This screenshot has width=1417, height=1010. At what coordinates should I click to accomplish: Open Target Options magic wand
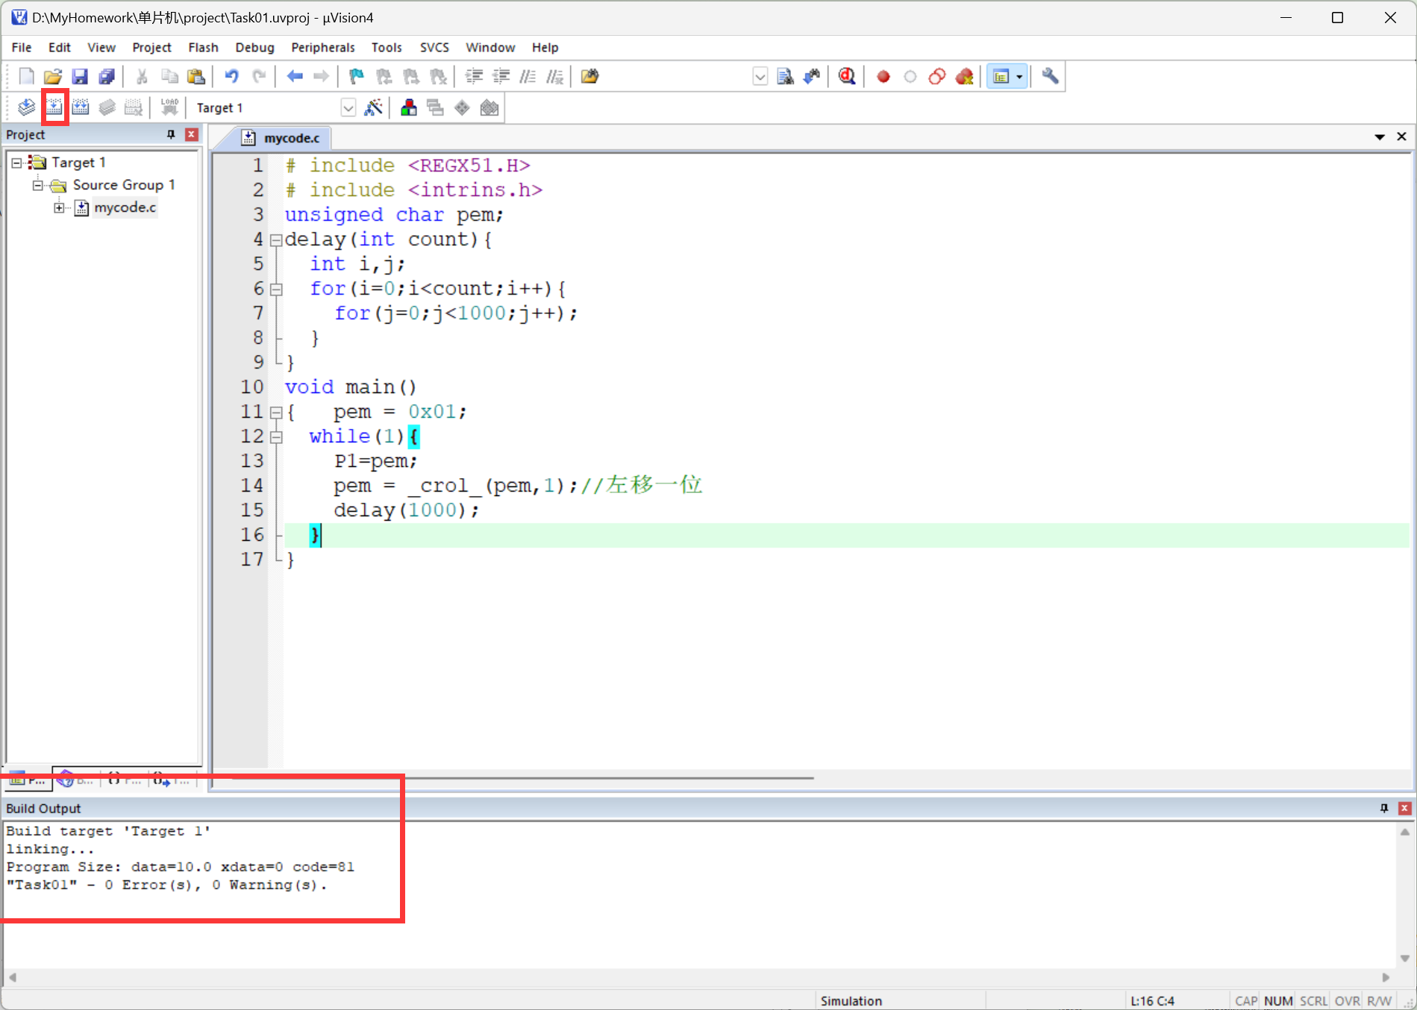(x=373, y=107)
